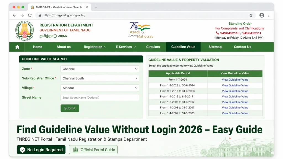
Task: Open the Circulars menu item
Action: pyautogui.click(x=153, y=47)
